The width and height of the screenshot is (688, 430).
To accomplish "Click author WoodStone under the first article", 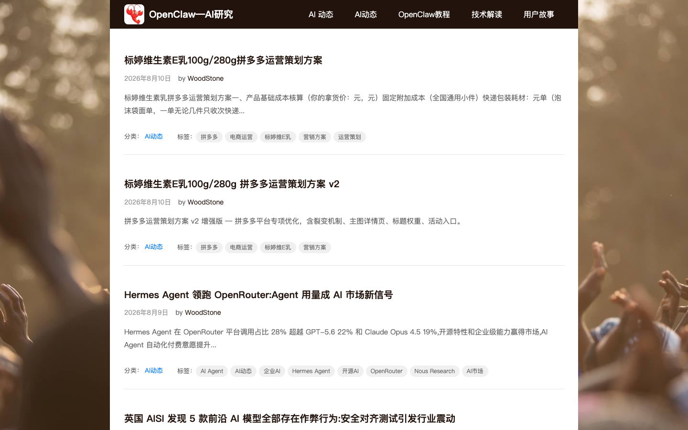I will (x=205, y=78).
